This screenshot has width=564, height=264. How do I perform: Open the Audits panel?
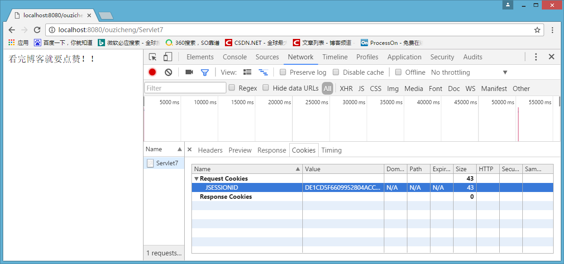[x=473, y=57]
